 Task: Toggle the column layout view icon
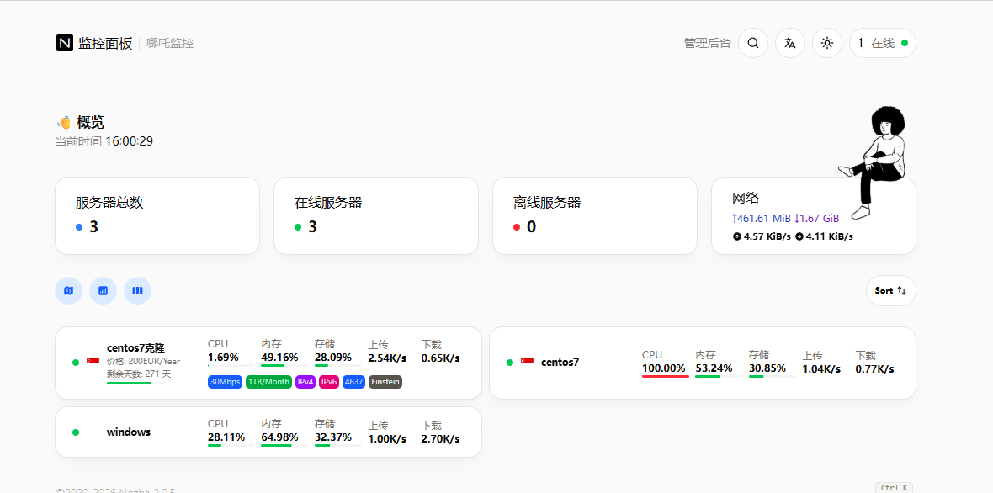[x=137, y=290]
